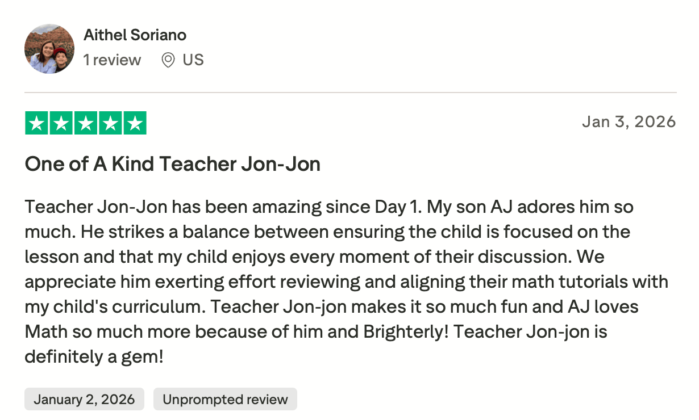Select the third green rating star
Image resolution: width=699 pixels, height=420 pixels.
coord(86,123)
